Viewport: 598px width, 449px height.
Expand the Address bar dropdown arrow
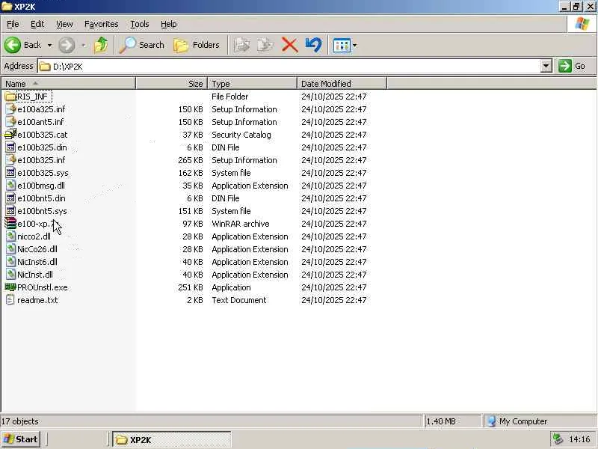pyautogui.click(x=546, y=66)
